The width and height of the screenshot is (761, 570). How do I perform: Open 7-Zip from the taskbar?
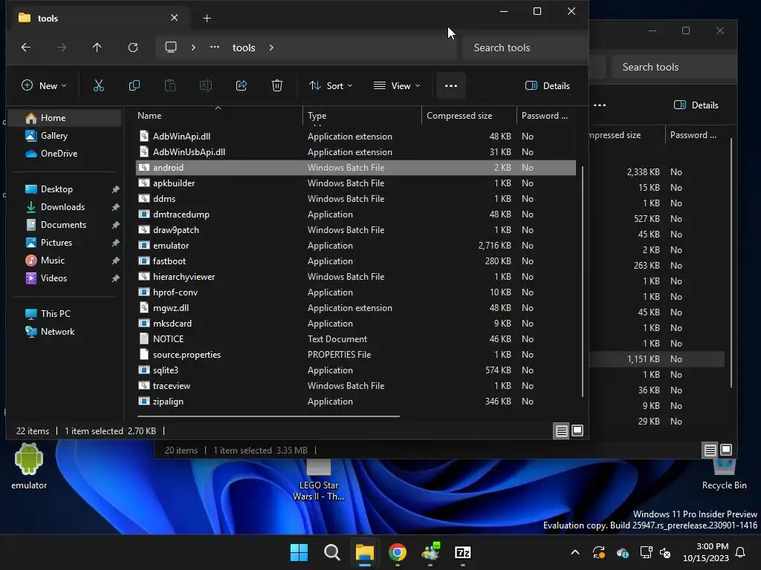(x=462, y=552)
